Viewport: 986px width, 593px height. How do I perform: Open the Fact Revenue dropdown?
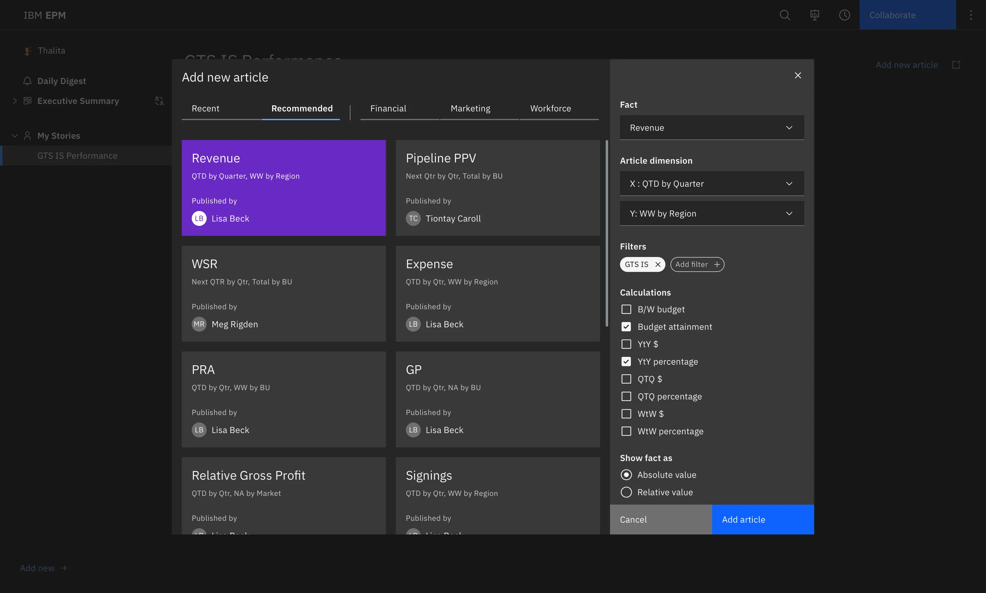(x=712, y=127)
